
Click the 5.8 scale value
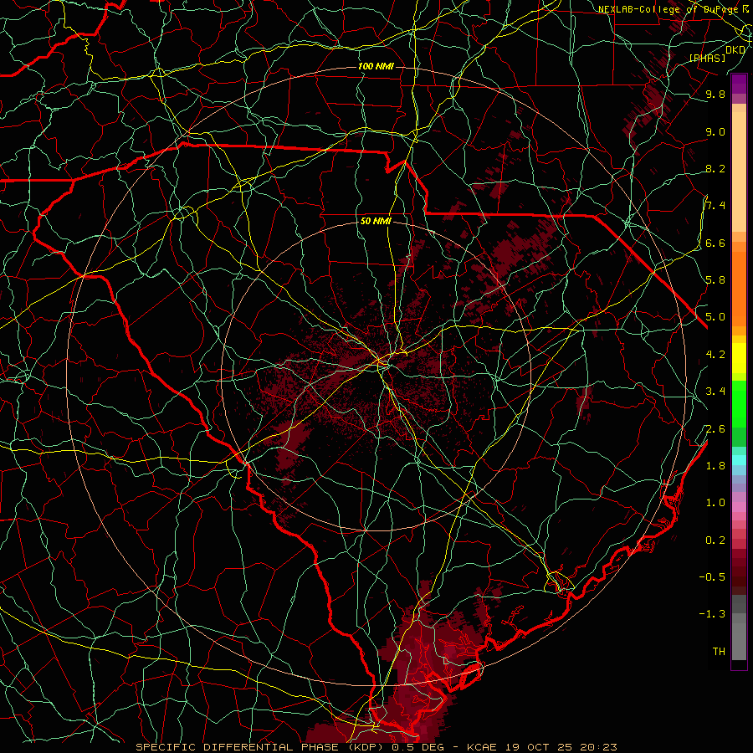click(715, 280)
